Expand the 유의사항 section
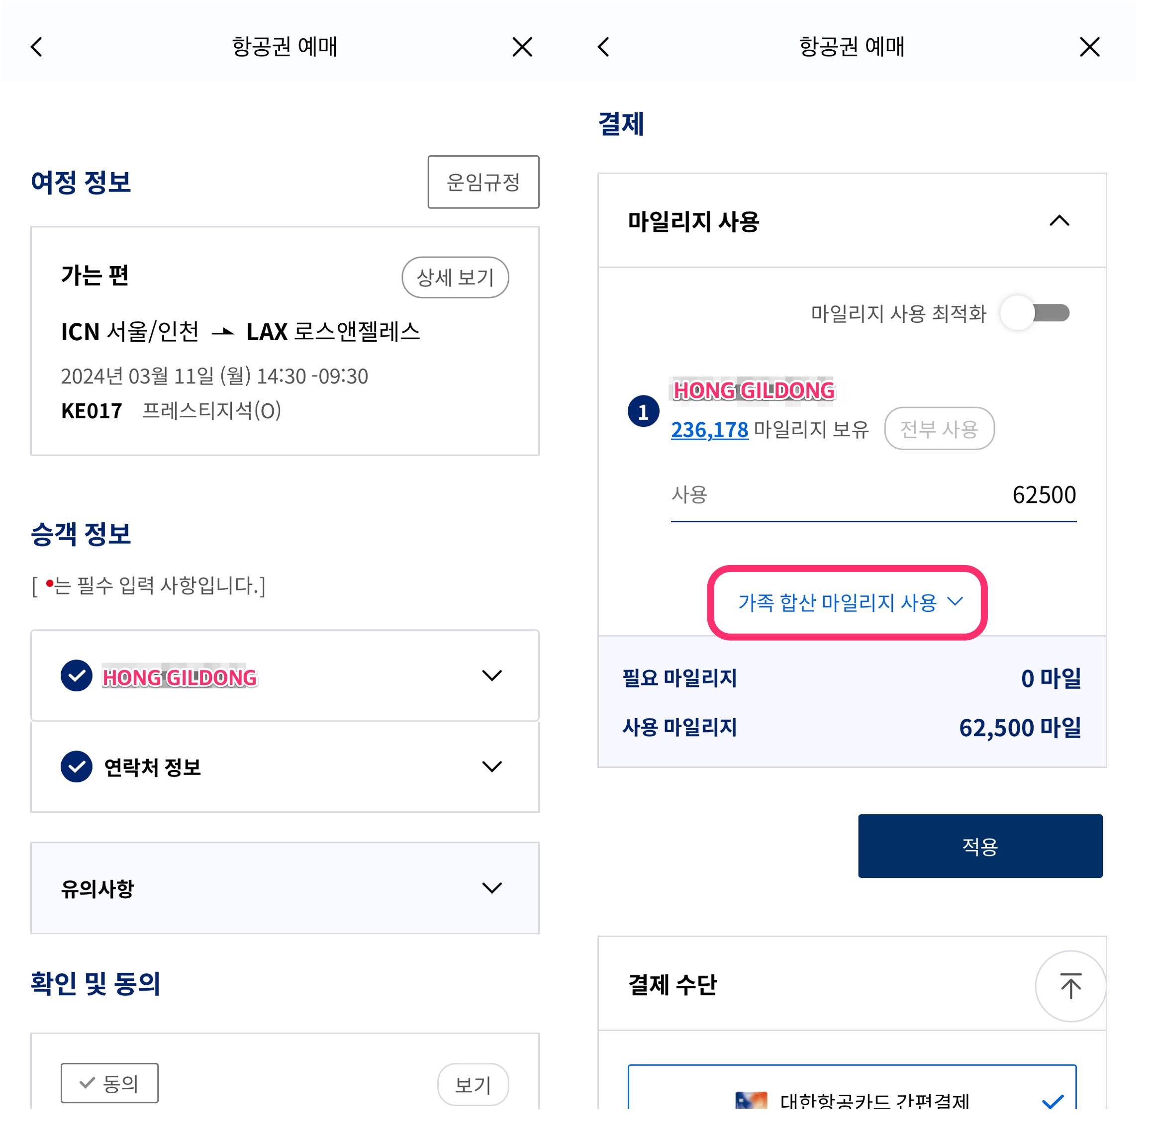 point(285,888)
